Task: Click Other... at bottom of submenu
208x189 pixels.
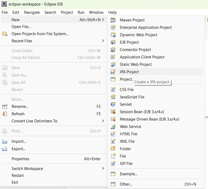Action: (x=126, y=184)
